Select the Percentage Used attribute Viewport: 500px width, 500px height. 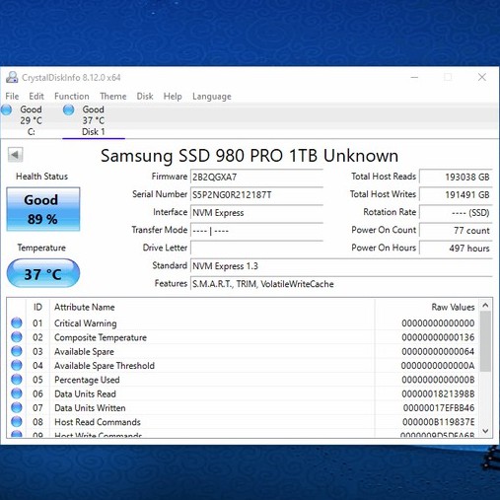(243, 380)
